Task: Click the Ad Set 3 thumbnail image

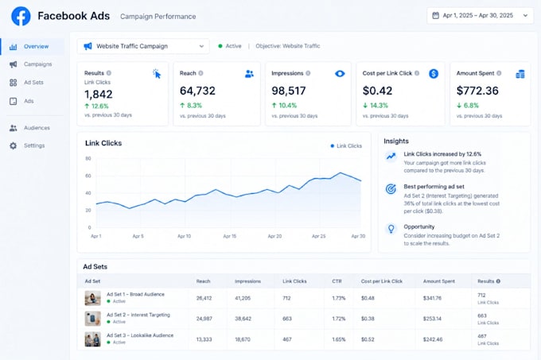Action: tap(93, 339)
